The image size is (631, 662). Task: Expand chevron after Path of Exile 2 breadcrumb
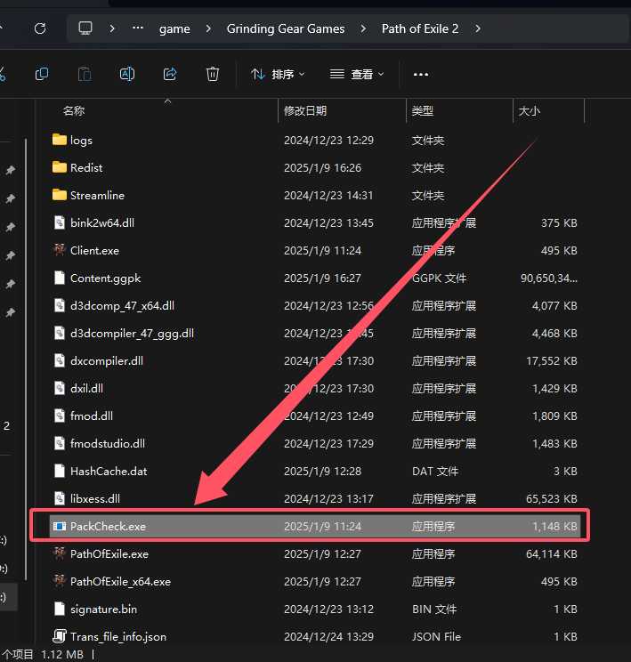tap(478, 28)
